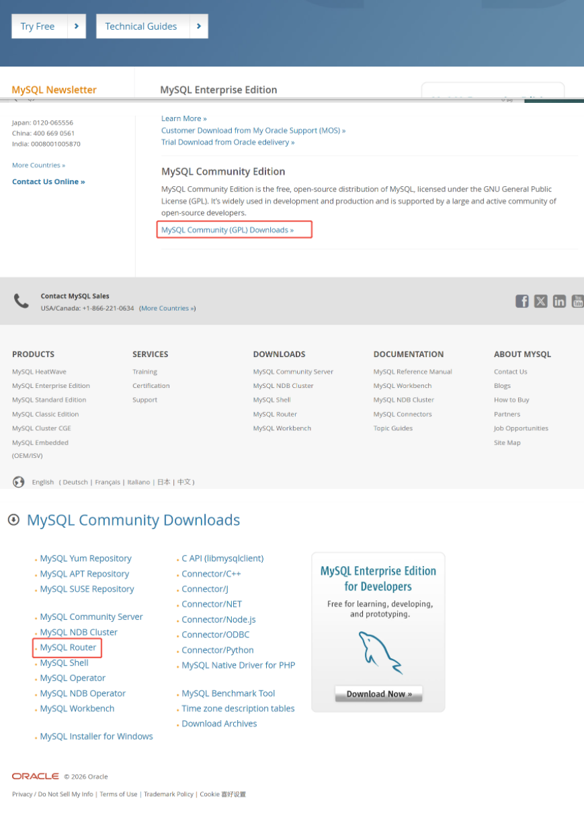Image resolution: width=584 pixels, height=823 pixels.
Task: Open MySQL Reference Manual documentation link
Action: 413,371
